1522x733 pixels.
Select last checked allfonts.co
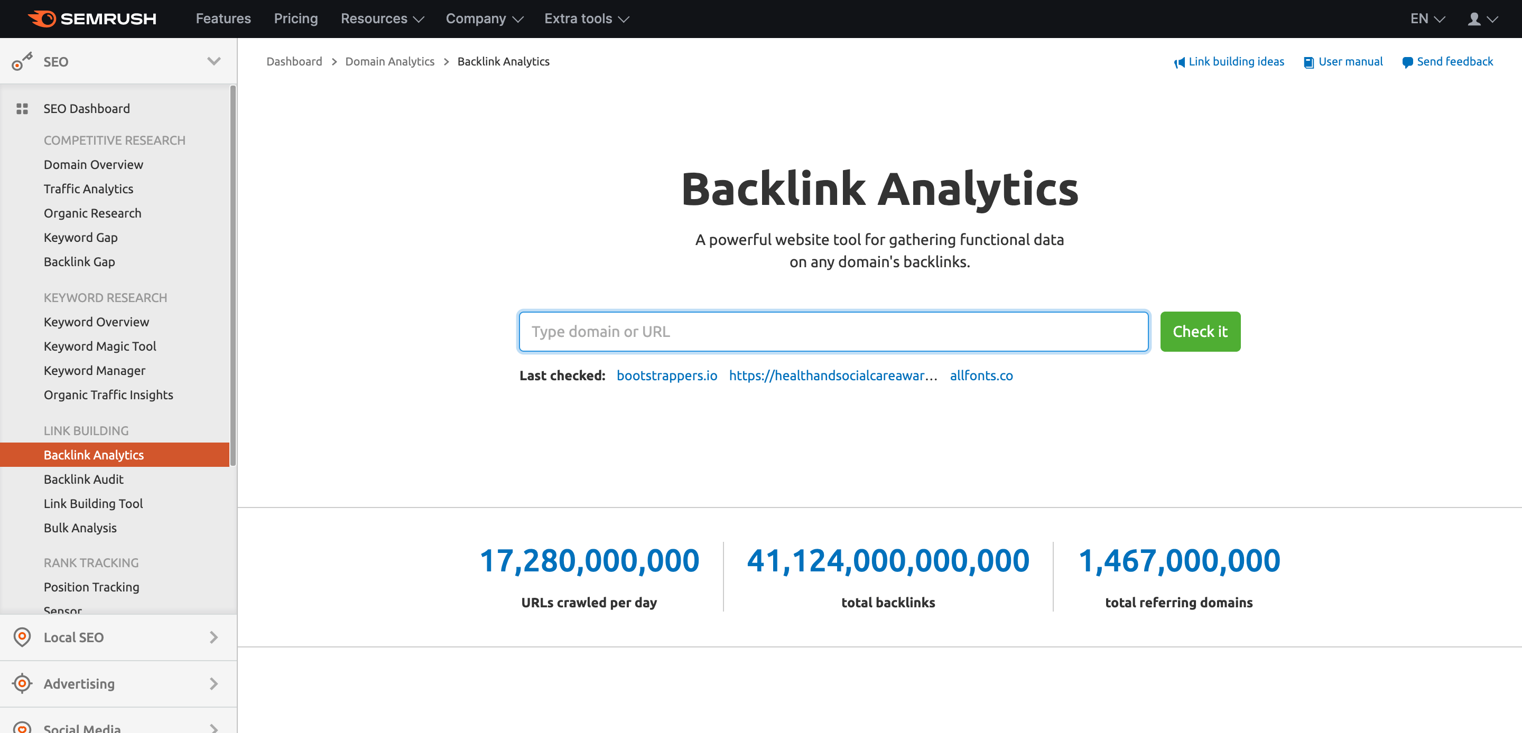[981, 375]
